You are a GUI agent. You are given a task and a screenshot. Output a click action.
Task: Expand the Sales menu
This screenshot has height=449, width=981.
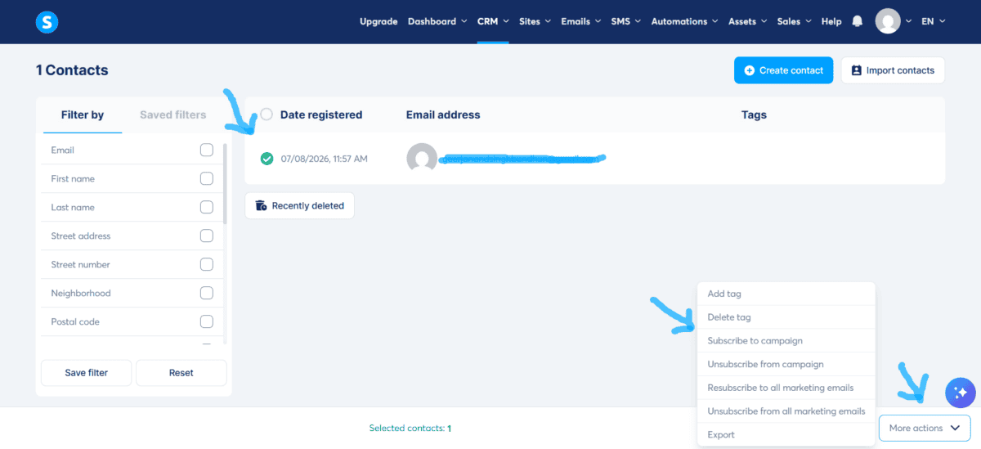(x=794, y=21)
